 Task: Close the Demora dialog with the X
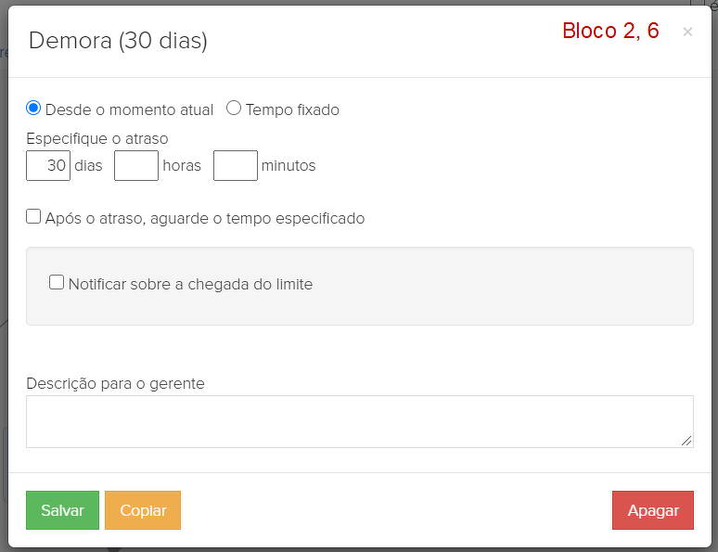(687, 32)
